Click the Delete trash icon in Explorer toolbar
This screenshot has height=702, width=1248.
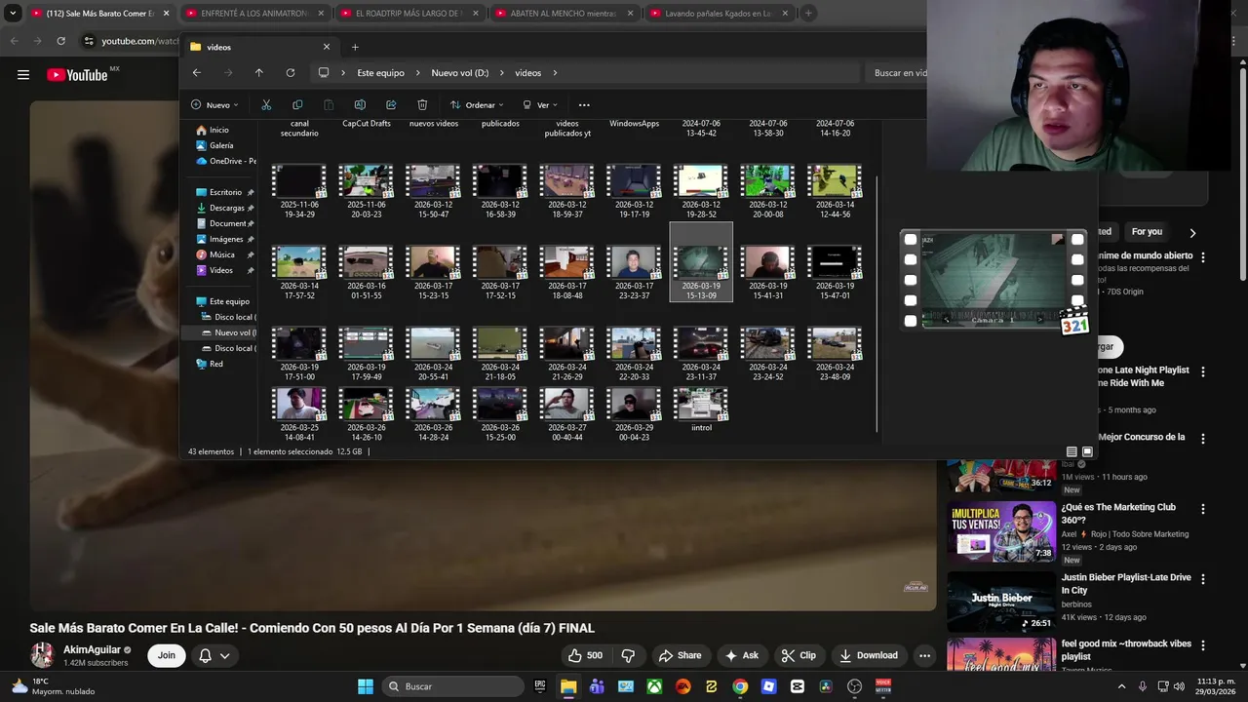pyautogui.click(x=422, y=105)
